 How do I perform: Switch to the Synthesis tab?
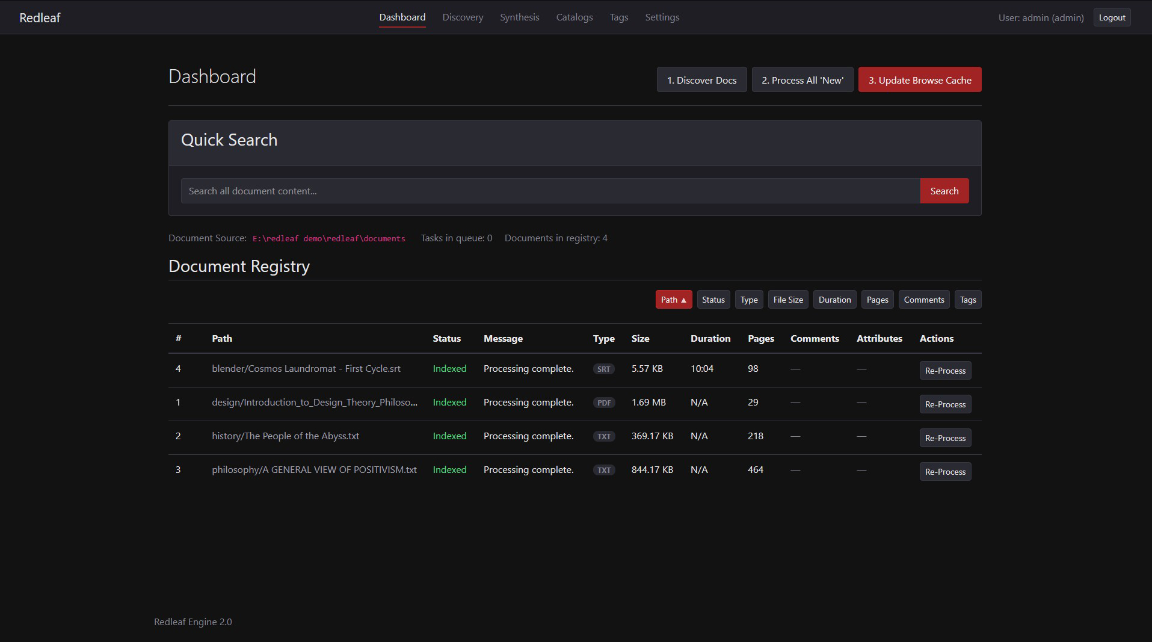click(x=519, y=17)
